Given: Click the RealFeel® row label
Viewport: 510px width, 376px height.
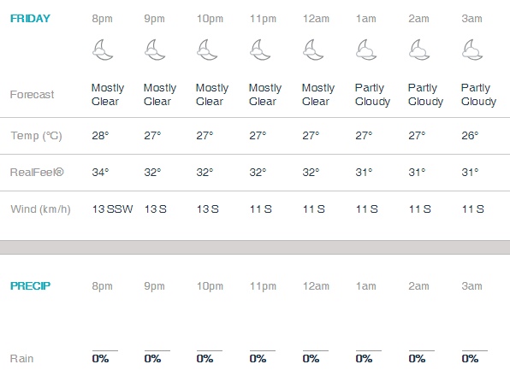Looking at the screenshot, I should point(37,172).
